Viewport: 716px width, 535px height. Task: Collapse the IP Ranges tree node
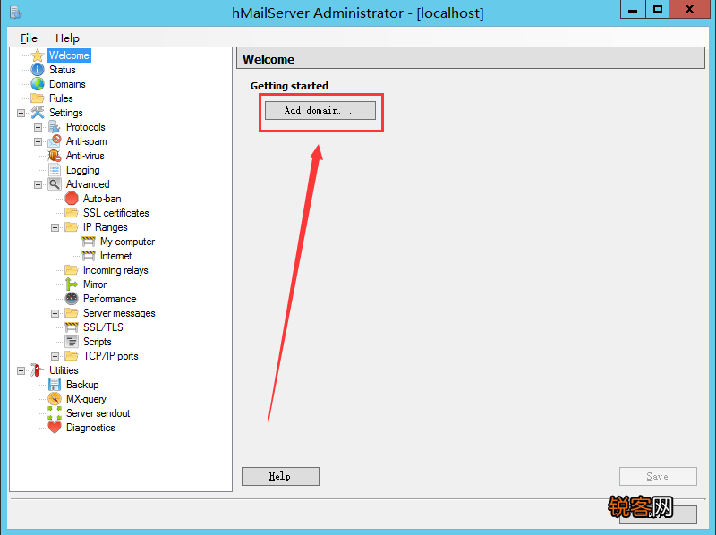pyautogui.click(x=55, y=227)
